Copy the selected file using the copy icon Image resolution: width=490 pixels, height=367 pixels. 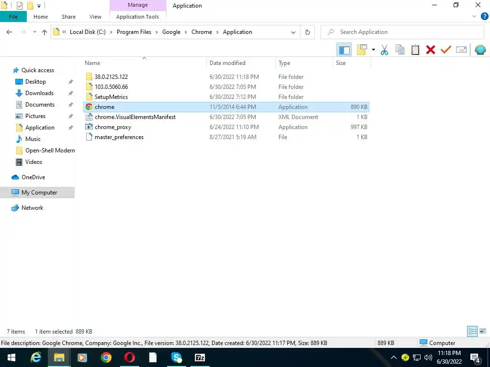[400, 50]
